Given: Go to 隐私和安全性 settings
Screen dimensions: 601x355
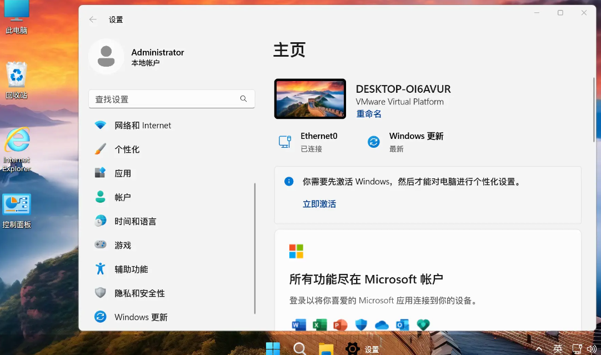Looking at the screenshot, I should click(171, 293).
